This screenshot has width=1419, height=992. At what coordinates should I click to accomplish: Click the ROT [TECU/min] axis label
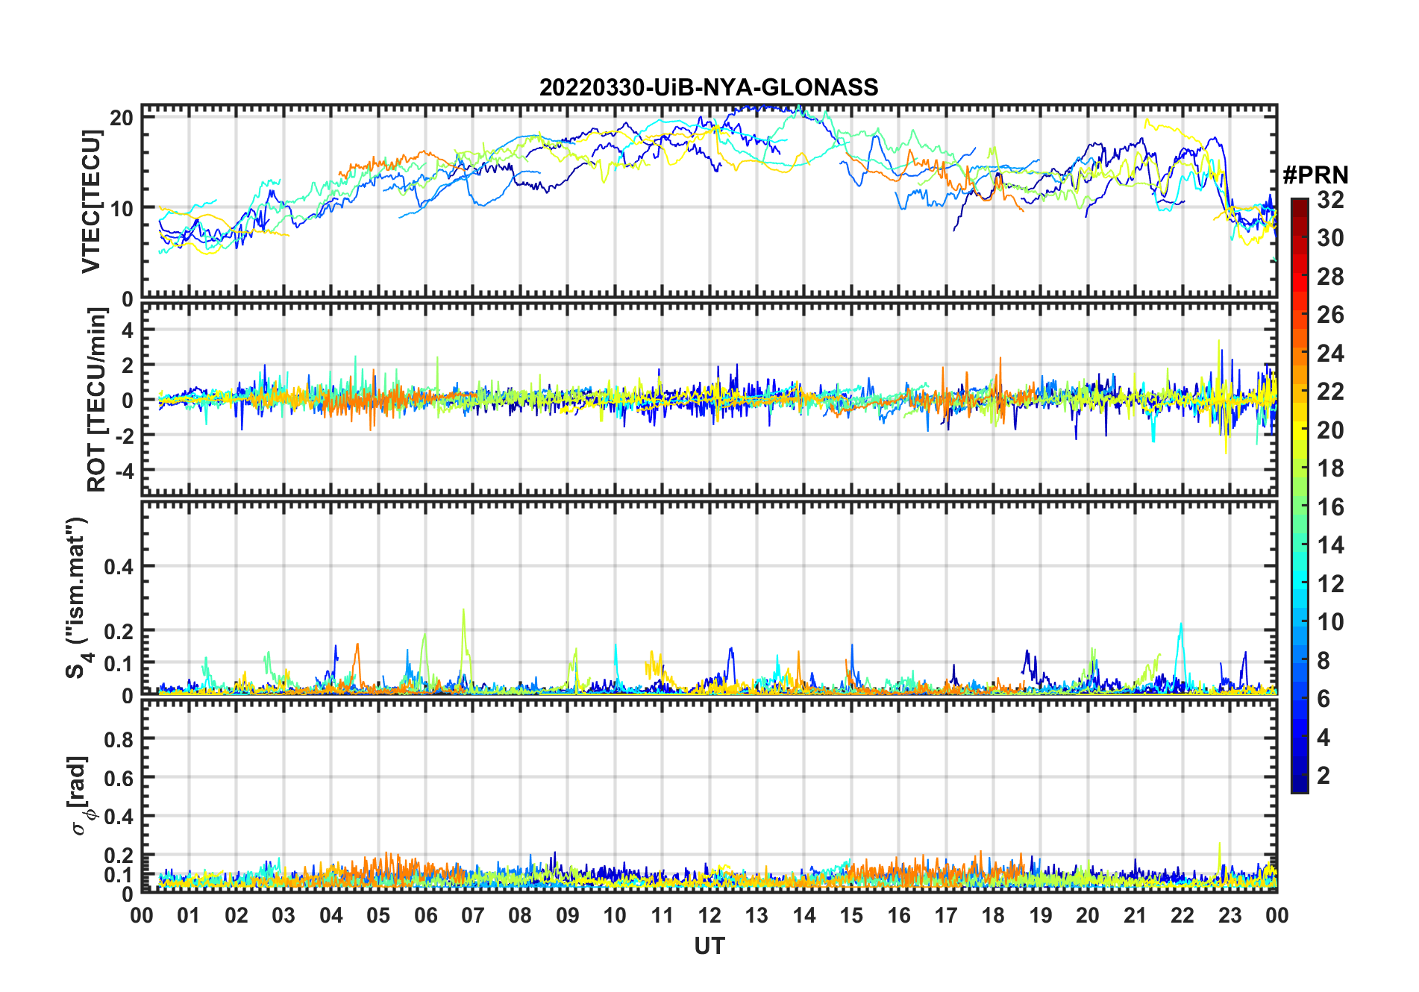pos(97,400)
